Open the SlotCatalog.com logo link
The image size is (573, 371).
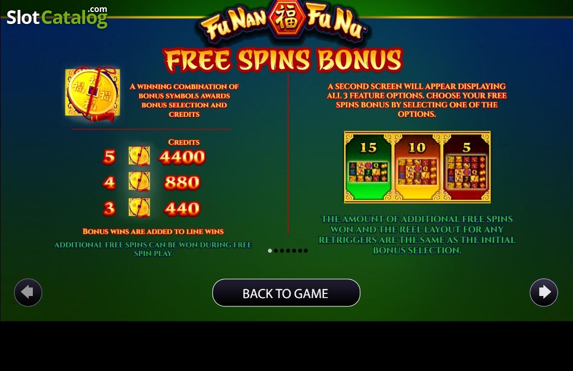[57, 17]
